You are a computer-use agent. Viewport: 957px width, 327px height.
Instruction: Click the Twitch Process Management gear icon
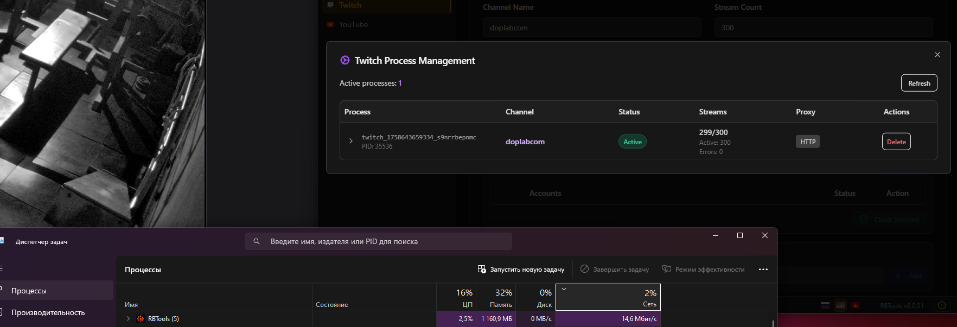pyautogui.click(x=344, y=60)
